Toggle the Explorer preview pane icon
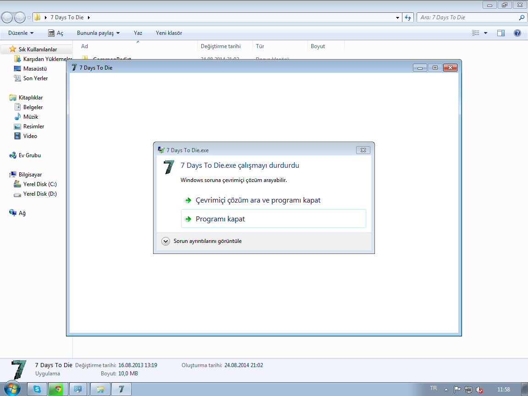The width and height of the screenshot is (528, 396). click(501, 33)
